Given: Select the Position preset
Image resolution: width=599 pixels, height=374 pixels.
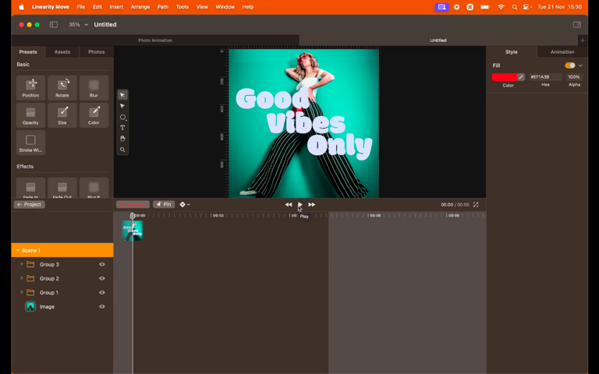Looking at the screenshot, I should point(30,88).
